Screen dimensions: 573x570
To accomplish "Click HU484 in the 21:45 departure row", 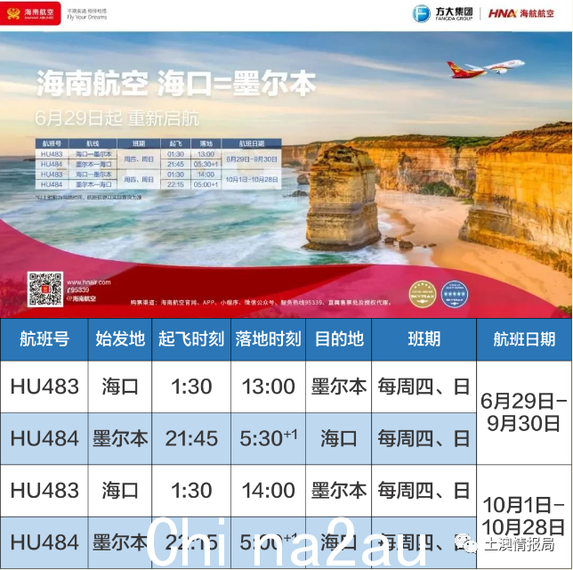I will (x=44, y=438).
